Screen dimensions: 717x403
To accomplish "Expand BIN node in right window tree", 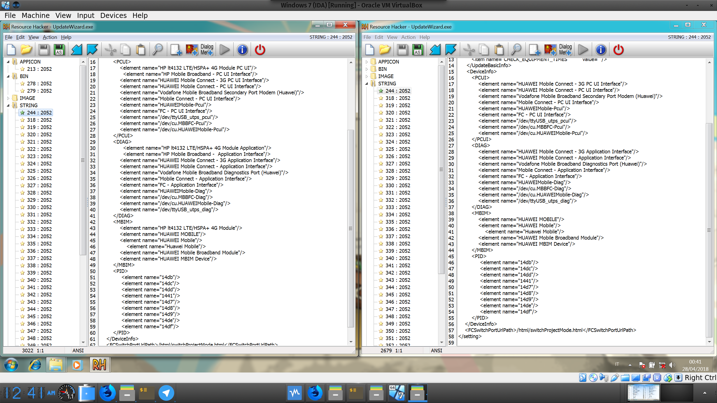I will pyautogui.click(x=367, y=69).
